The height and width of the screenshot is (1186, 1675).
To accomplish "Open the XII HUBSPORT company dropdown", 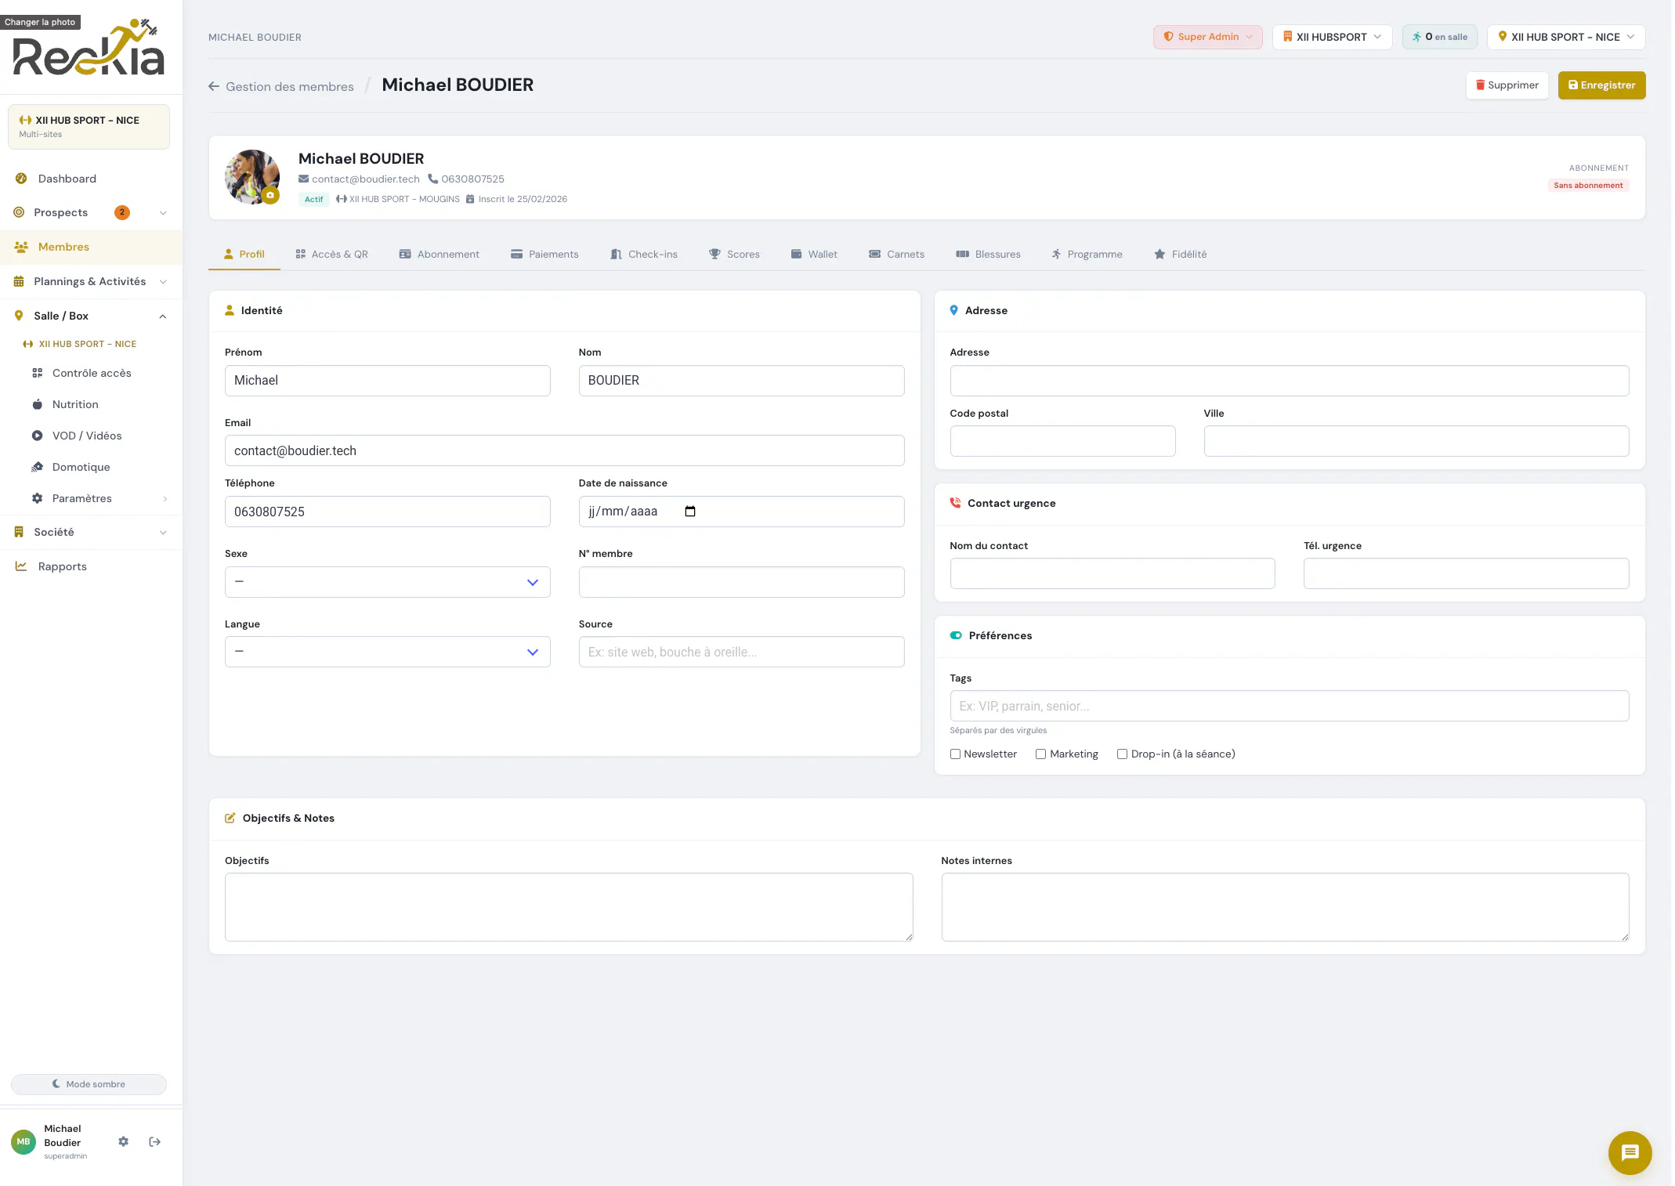I will [1332, 37].
